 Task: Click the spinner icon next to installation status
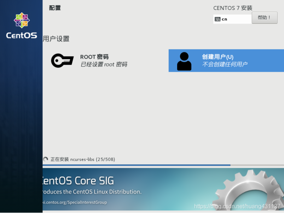(46, 159)
